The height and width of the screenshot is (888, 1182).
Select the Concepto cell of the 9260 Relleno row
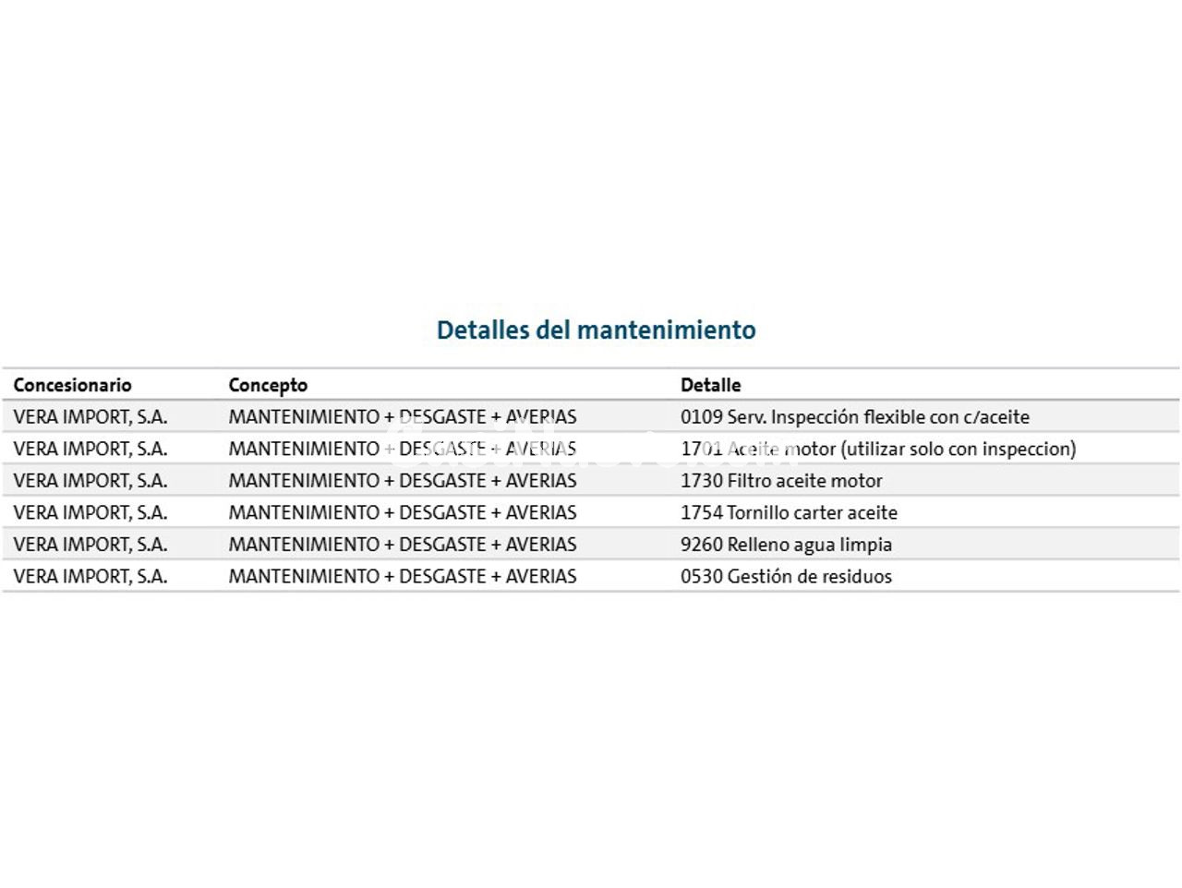(x=402, y=545)
